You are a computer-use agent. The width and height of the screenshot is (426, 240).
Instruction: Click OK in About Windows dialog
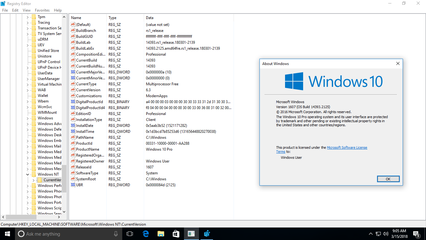388,179
